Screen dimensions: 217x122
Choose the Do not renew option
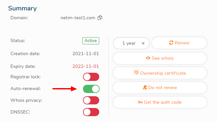(x=160, y=87)
